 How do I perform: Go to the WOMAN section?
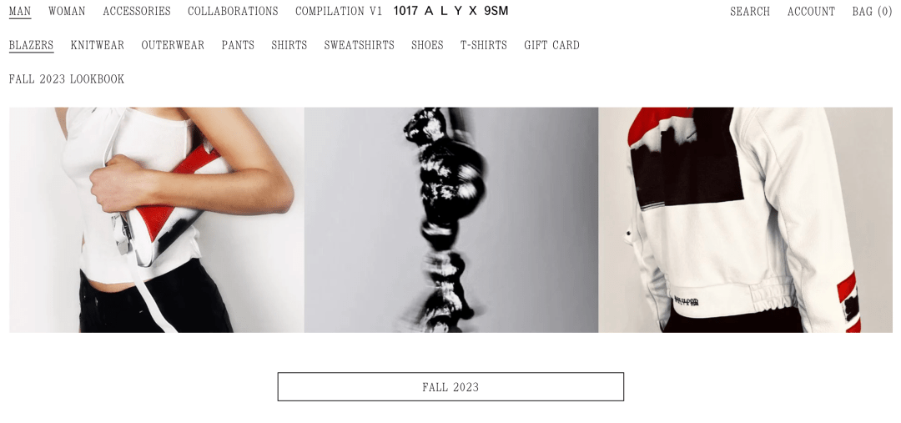pos(67,12)
